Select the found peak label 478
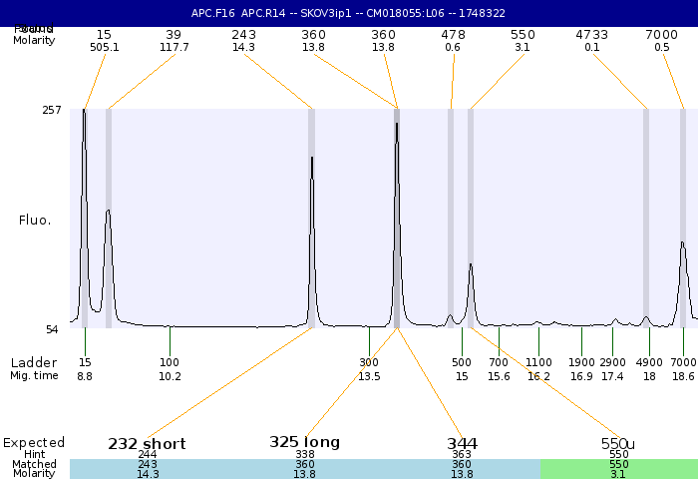Screen dimensions: 698x479 453,34
